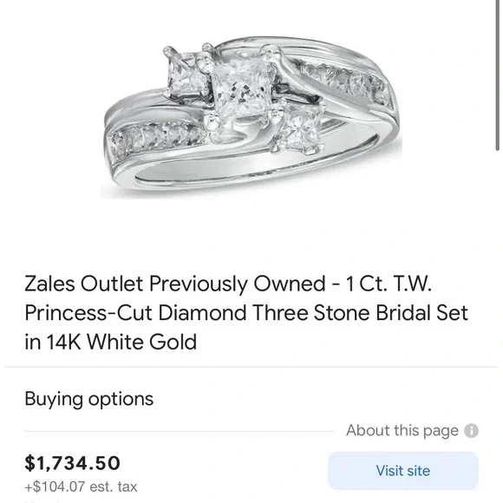Click the right channel-set diamonds on the band
This screenshot has width=503, height=503.
[x=345, y=82]
